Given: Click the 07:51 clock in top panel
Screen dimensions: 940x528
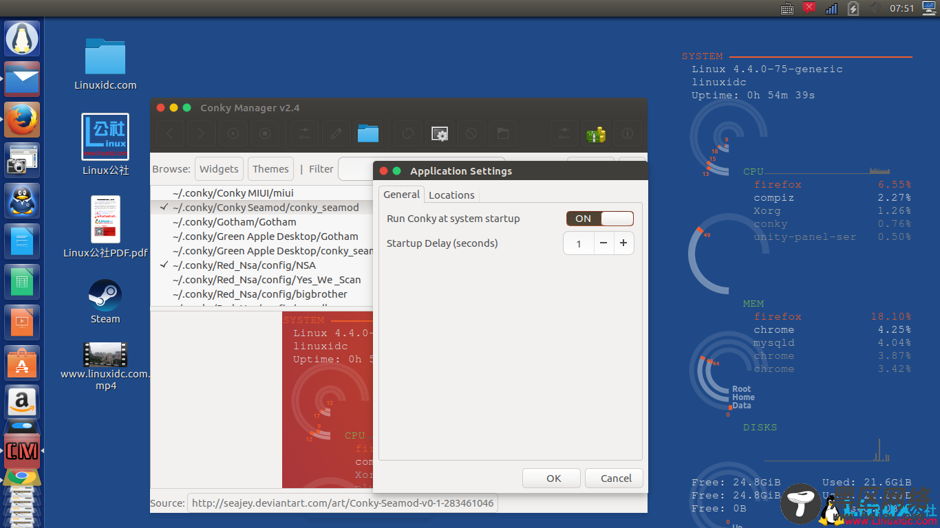Looking at the screenshot, I should pos(902,8).
